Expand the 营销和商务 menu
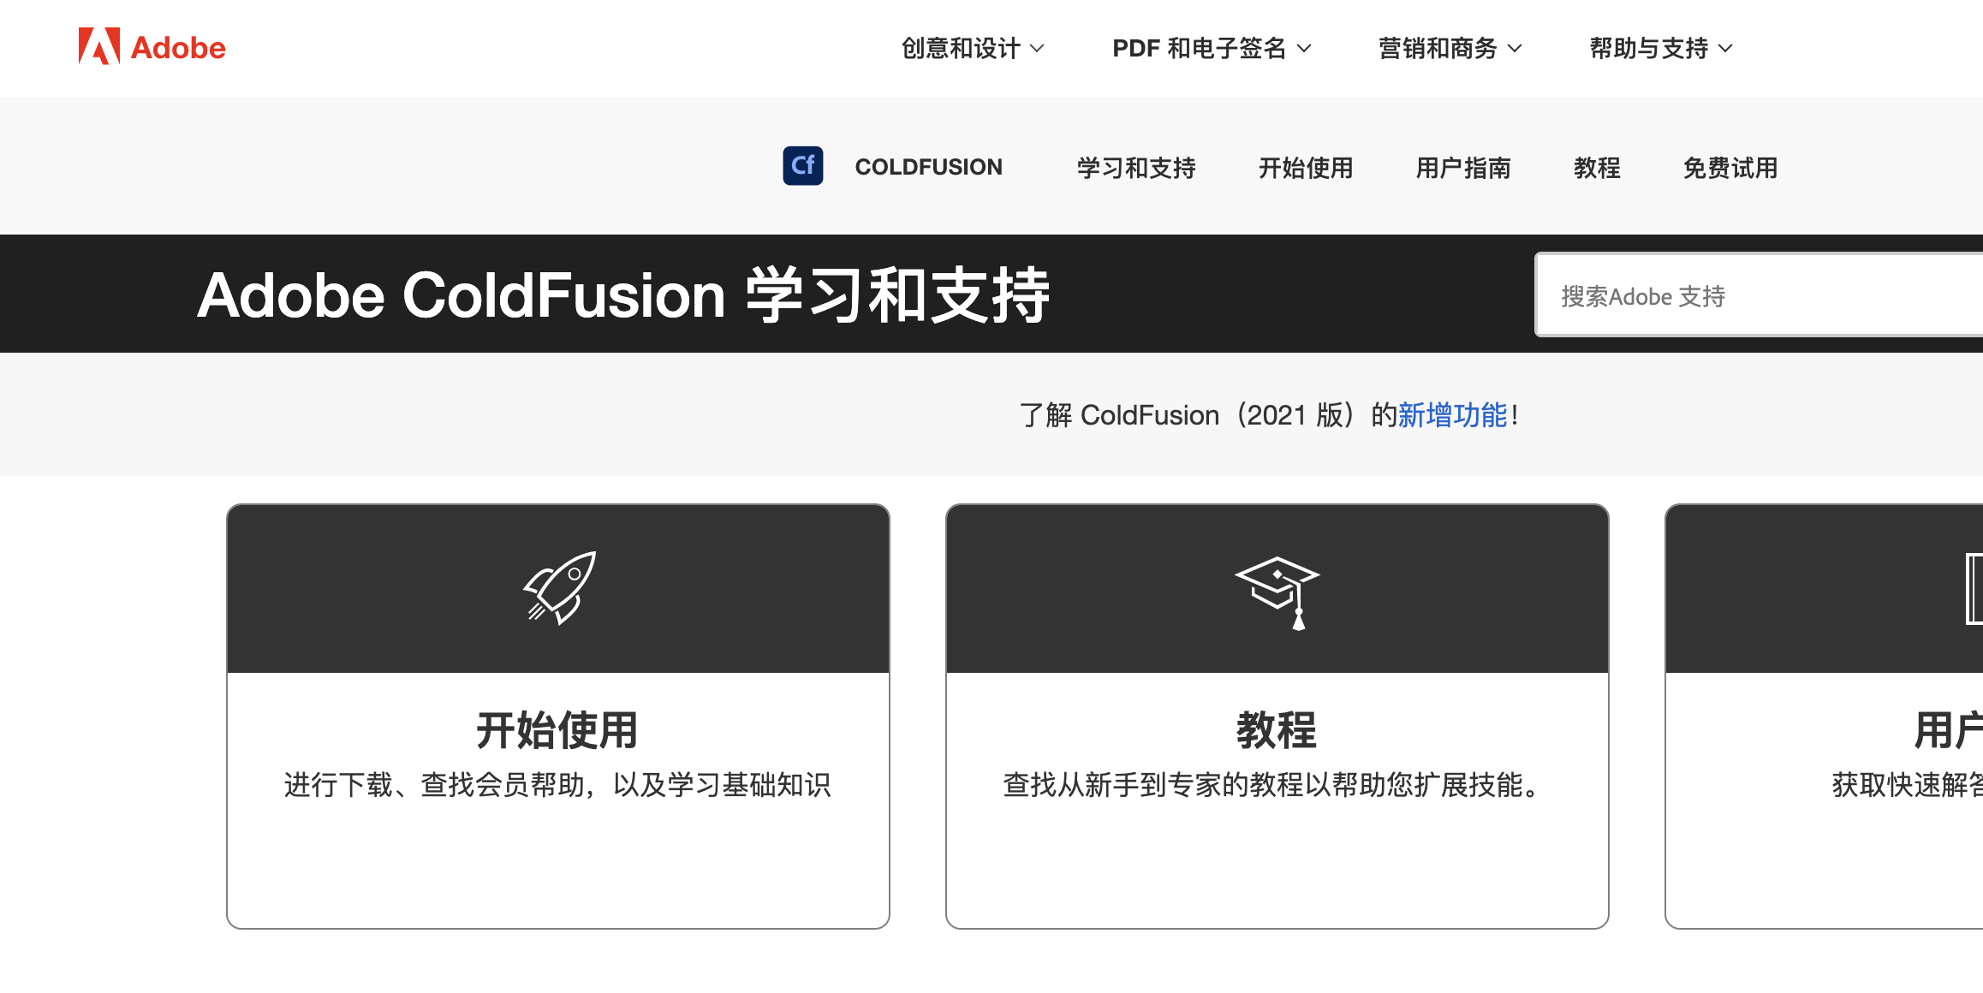 click(x=1450, y=49)
